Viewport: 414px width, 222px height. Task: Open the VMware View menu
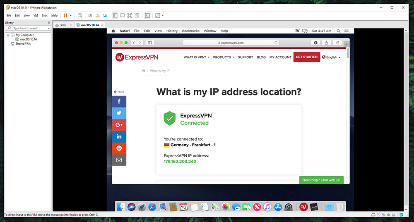[x=26, y=16]
